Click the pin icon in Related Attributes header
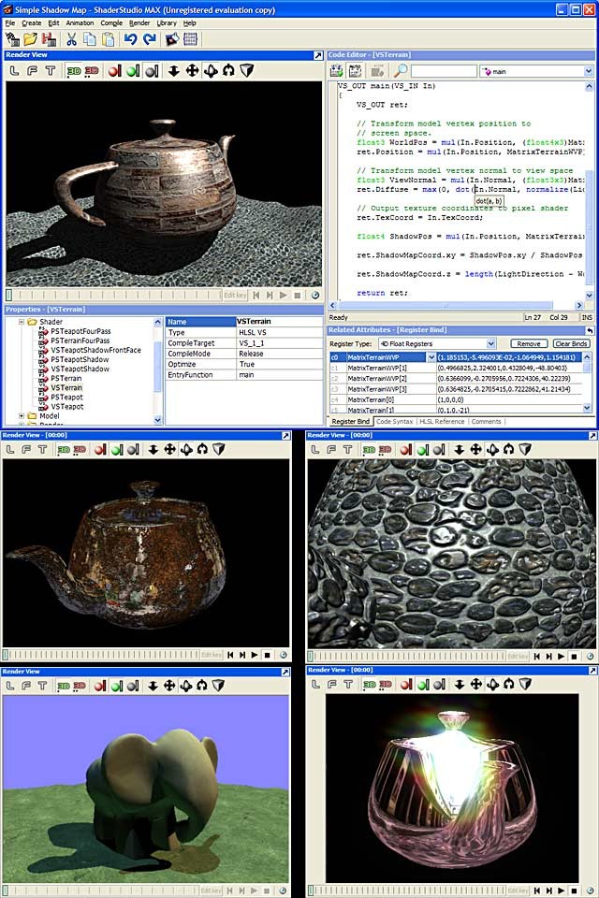This screenshot has width=599, height=898. coord(589,330)
